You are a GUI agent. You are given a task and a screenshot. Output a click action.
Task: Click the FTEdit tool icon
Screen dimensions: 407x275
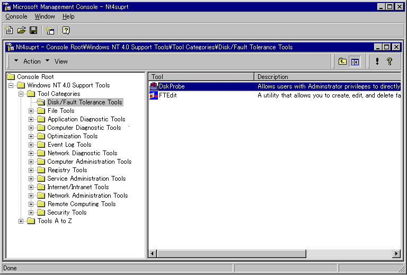(x=154, y=95)
